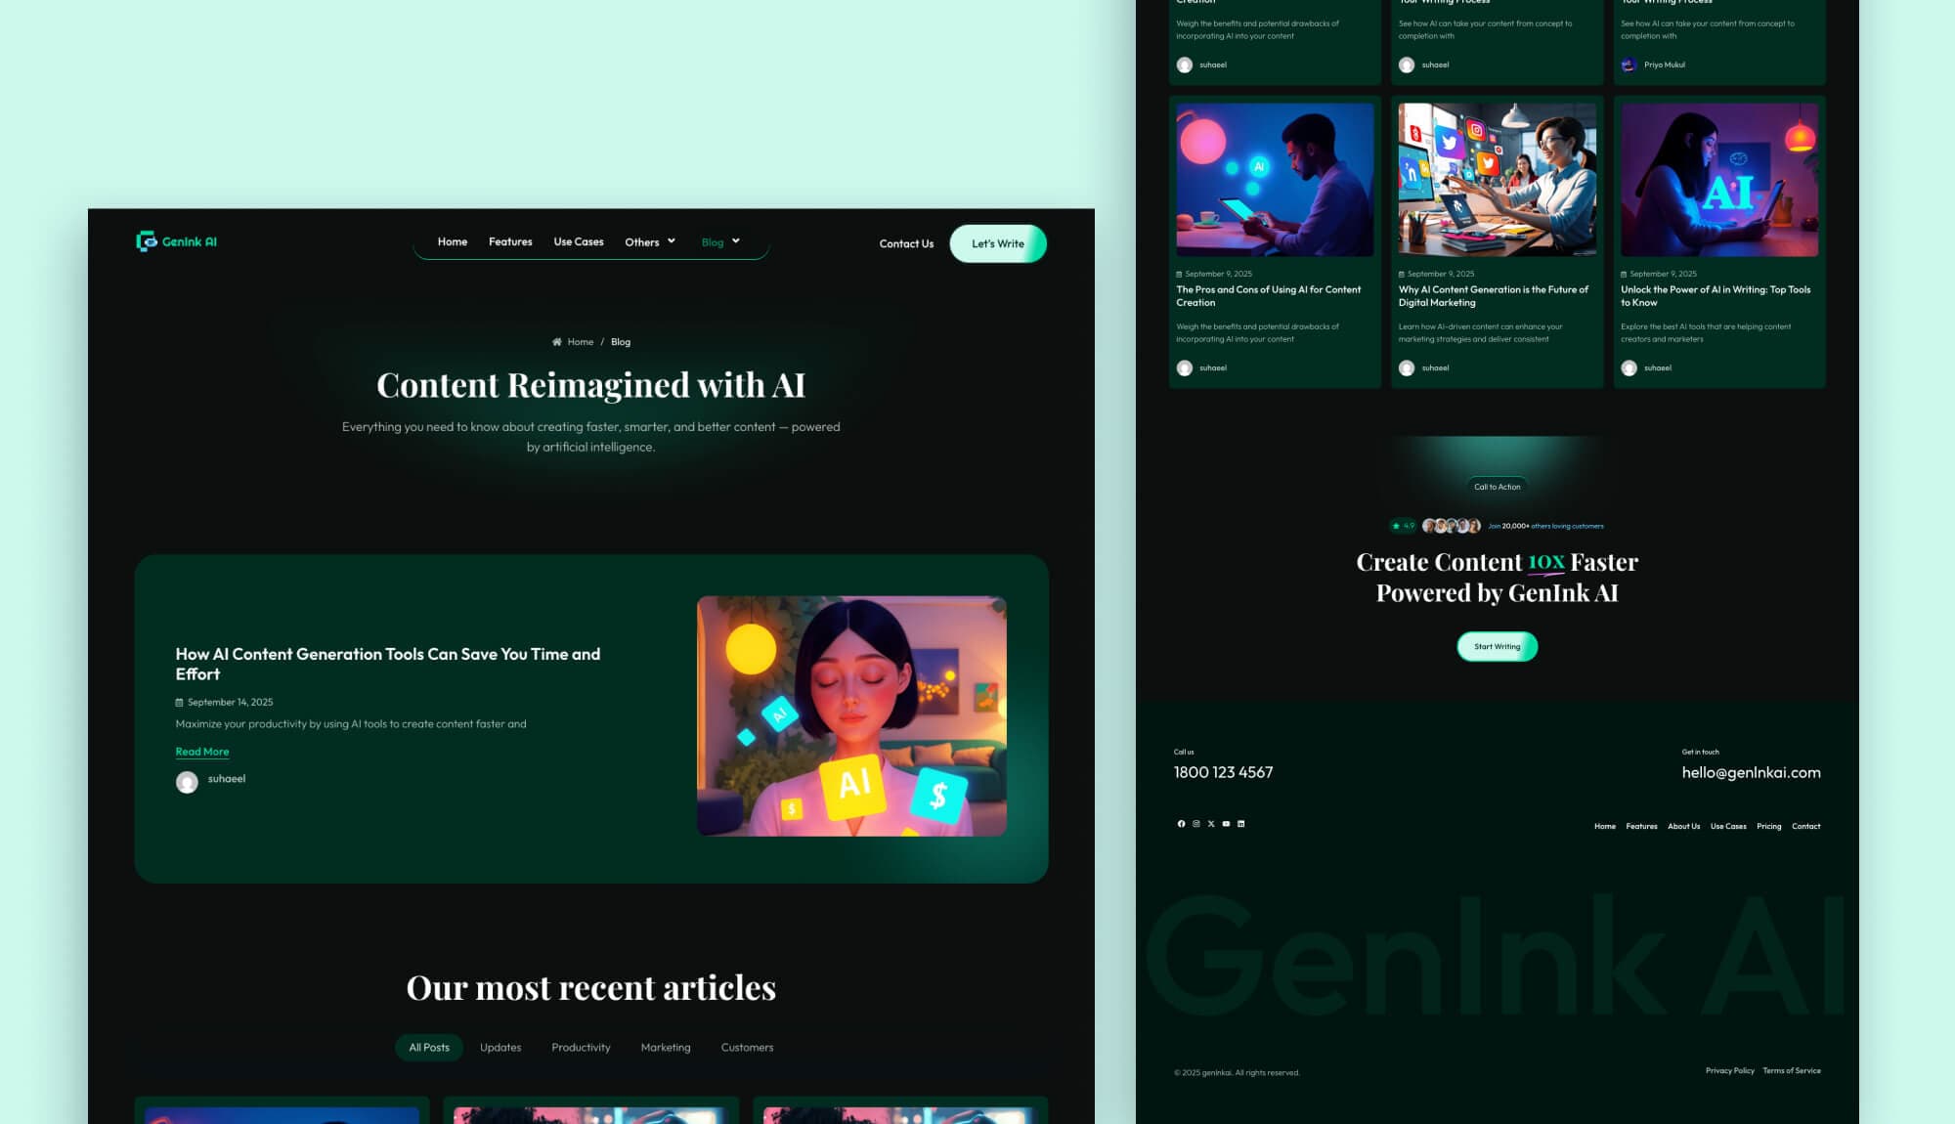The height and width of the screenshot is (1124, 1955).
Task: Expand the Blog dropdown in the navbar
Action: tap(719, 241)
